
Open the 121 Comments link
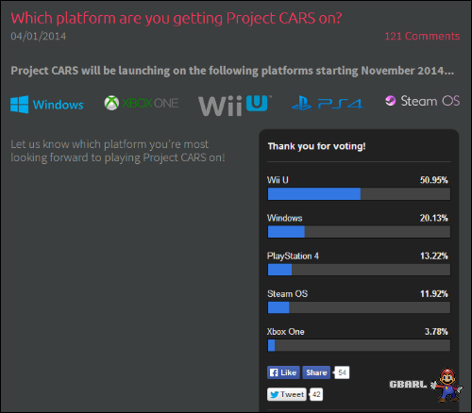[x=422, y=36]
